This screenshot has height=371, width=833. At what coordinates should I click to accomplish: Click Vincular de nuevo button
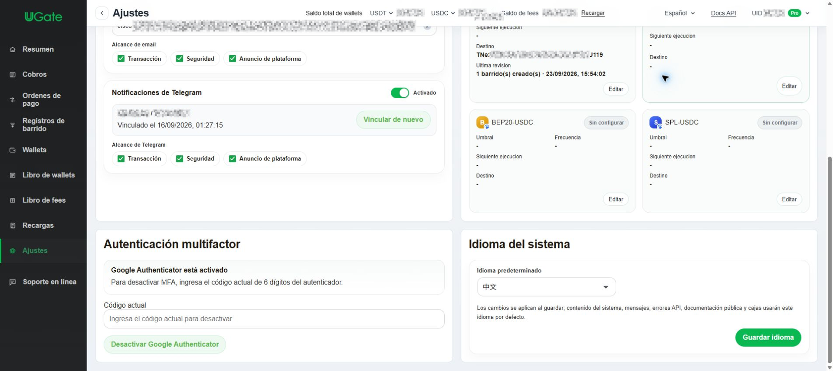coord(393,120)
